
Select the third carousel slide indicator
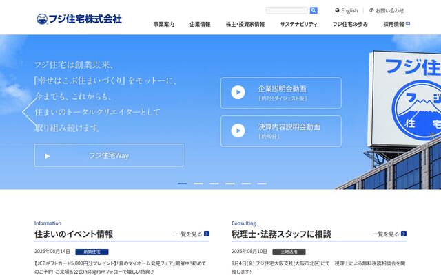214,184
